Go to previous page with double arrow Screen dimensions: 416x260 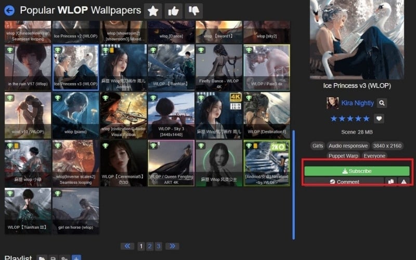(127, 246)
